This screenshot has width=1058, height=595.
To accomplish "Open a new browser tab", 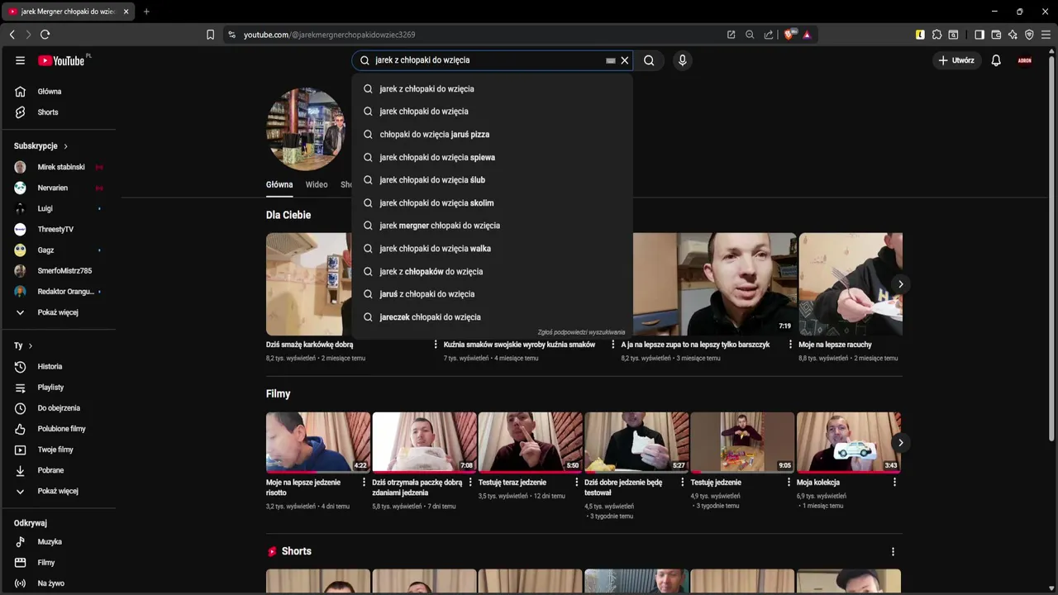I will pyautogui.click(x=146, y=12).
